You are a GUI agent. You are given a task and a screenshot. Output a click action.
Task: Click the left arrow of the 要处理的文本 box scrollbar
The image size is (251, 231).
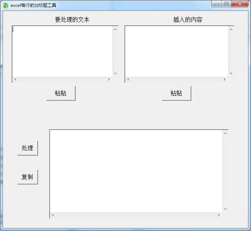coord(15,79)
